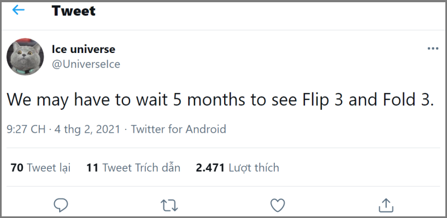The height and width of the screenshot is (218, 447).
Task: View the 70 Tweet lại retweets list
Action: pos(40,168)
